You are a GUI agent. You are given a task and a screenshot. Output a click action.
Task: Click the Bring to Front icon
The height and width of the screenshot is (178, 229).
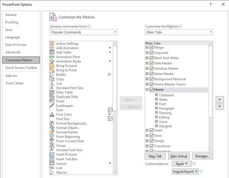(x=52, y=70)
